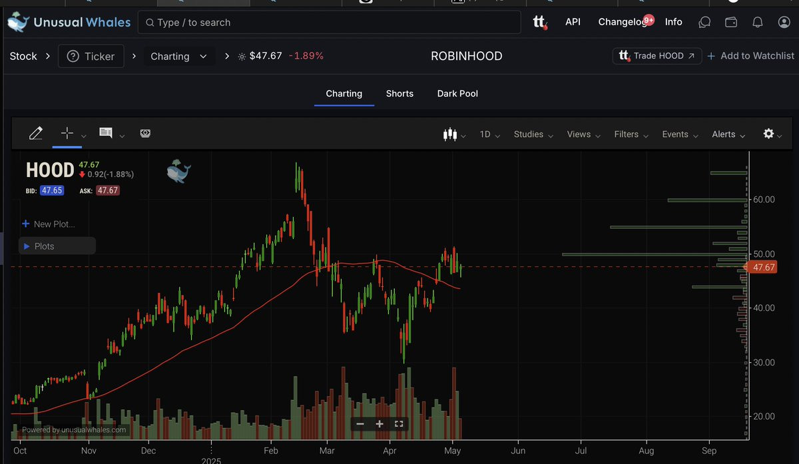Click the Ticker selector button

pos(91,56)
